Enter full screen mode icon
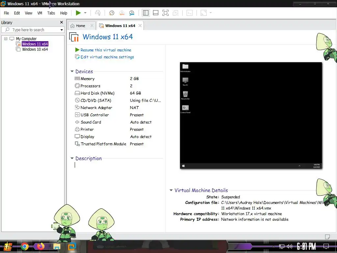The image size is (337, 253). pos(166,13)
